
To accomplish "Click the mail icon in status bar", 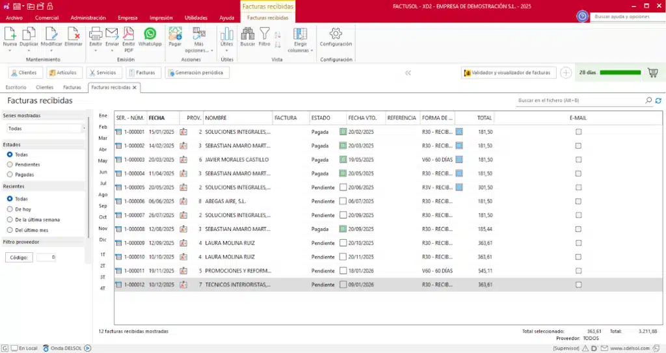I will (604, 348).
